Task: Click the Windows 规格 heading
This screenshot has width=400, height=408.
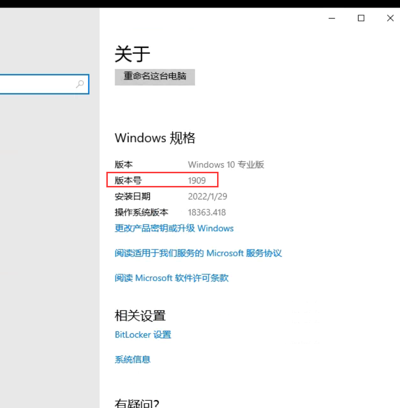Action: point(155,138)
